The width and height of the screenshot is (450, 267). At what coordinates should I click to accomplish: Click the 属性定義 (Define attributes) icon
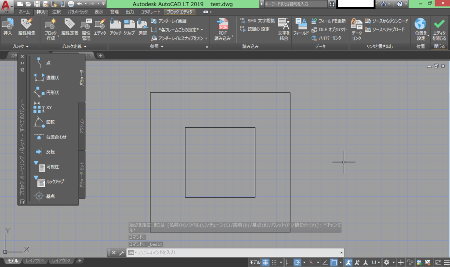coord(69,24)
